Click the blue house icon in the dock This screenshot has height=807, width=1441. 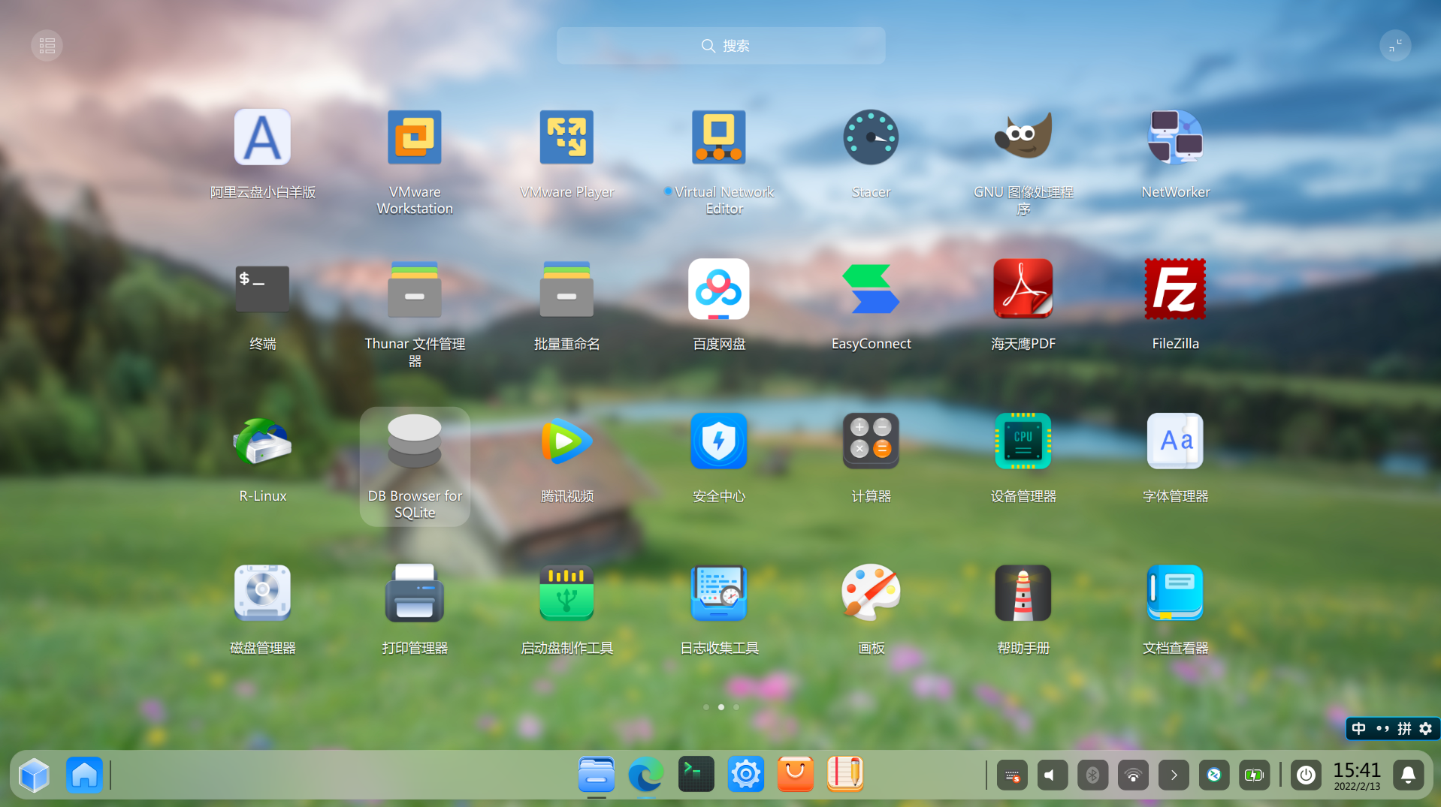(x=84, y=775)
